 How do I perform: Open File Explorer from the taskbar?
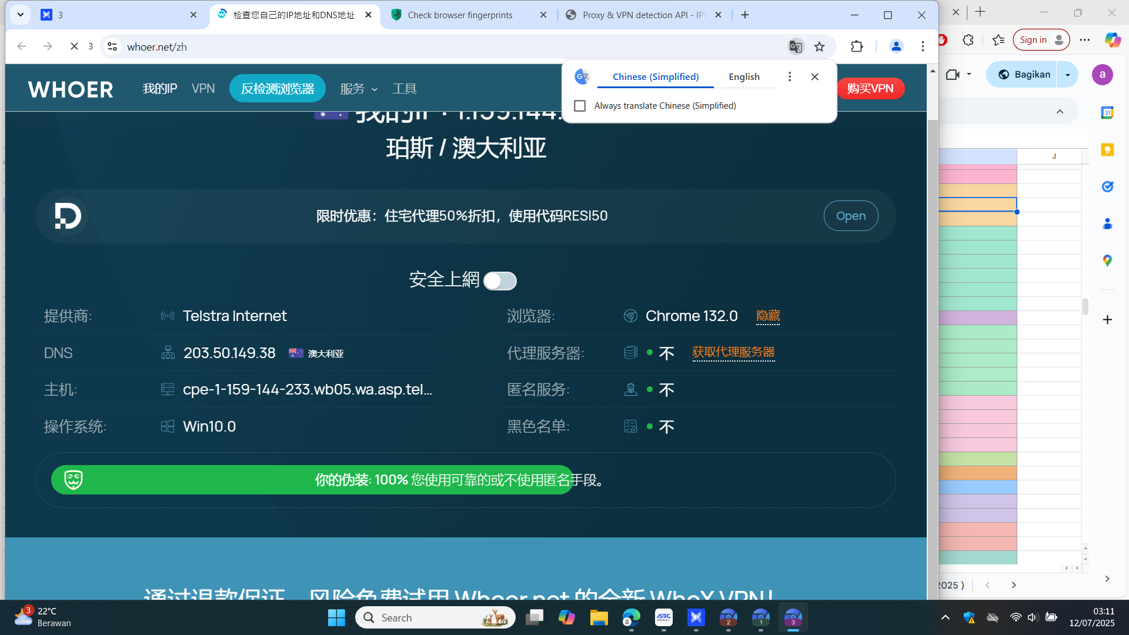coord(599,617)
